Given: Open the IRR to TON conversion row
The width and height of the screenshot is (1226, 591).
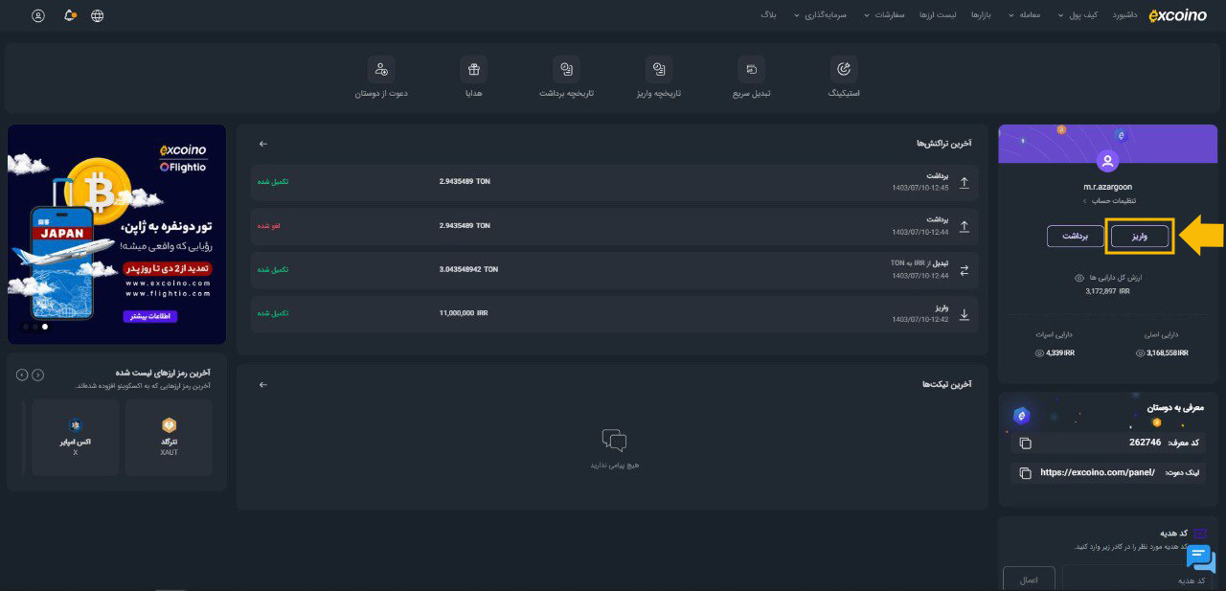Looking at the screenshot, I should 614,270.
